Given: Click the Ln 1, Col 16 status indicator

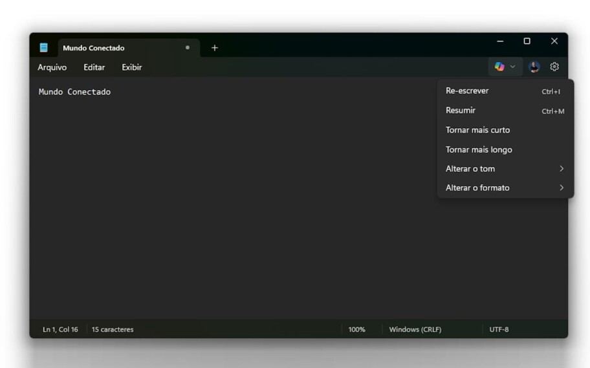Looking at the screenshot, I should (x=60, y=329).
